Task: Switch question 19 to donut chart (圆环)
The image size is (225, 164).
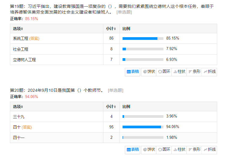Action: [164, 72]
